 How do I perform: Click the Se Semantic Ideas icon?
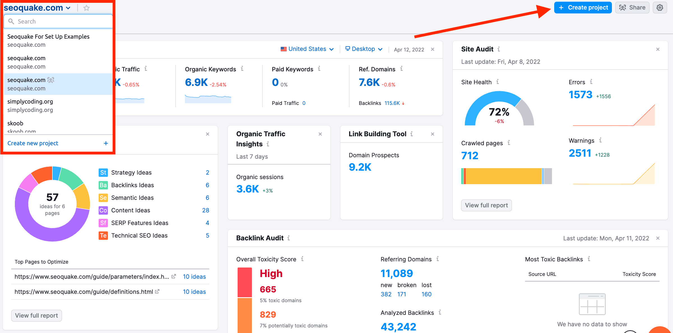(103, 198)
